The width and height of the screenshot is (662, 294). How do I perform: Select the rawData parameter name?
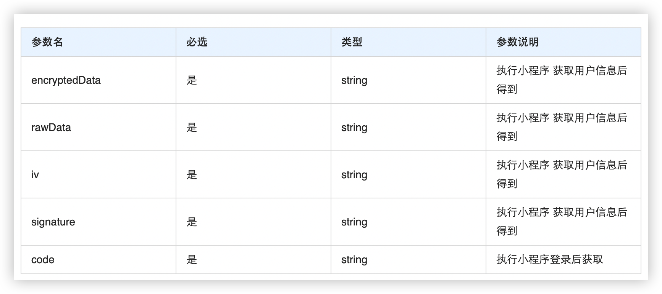coord(51,128)
